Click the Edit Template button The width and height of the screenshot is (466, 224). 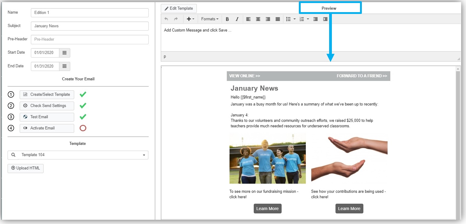click(179, 8)
